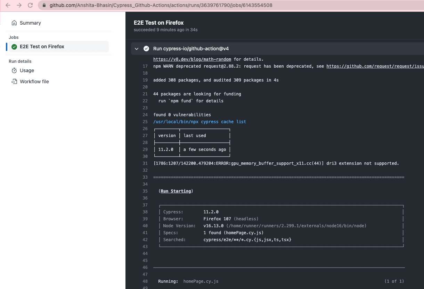Open Usage via its gauge icon
424x289 pixels.
pos(14,70)
